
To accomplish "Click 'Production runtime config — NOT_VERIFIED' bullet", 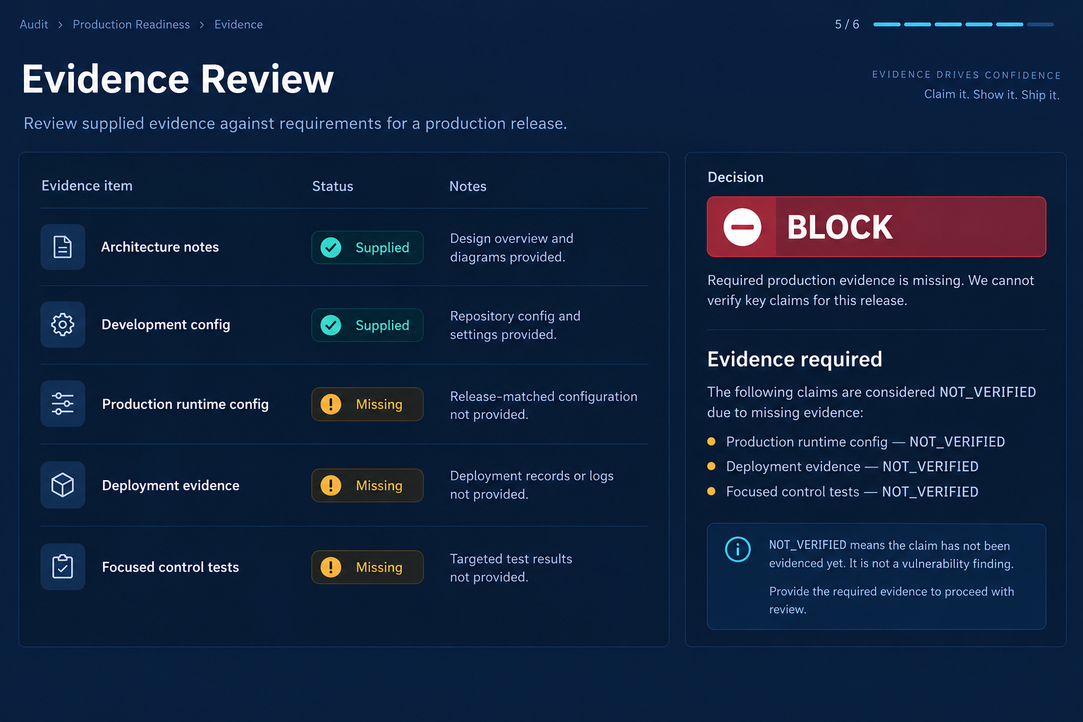I will pyautogui.click(x=865, y=442).
